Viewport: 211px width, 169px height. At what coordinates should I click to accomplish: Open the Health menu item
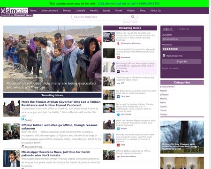point(94,11)
